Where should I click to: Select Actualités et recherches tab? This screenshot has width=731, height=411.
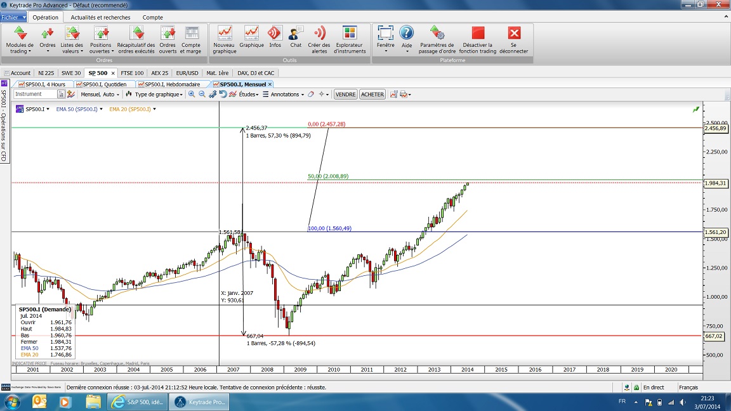[x=100, y=17]
